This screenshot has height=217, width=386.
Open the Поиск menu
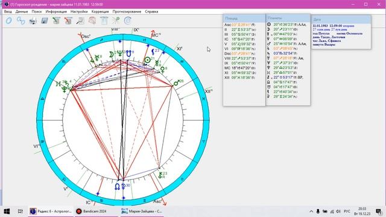pos(37,11)
